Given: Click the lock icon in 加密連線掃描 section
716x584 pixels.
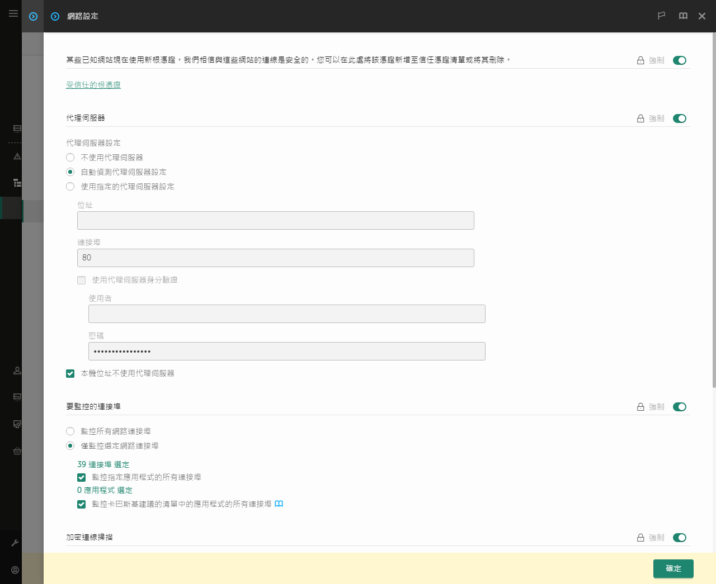Looking at the screenshot, I should pos(640,538).
